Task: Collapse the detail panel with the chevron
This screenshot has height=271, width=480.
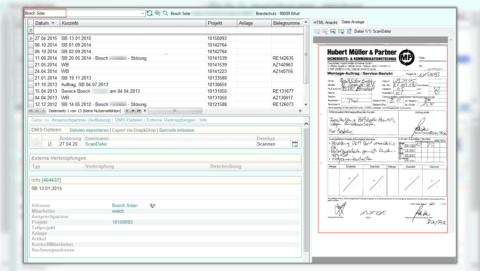Action: pyautogui.click(x=306, y=124)
